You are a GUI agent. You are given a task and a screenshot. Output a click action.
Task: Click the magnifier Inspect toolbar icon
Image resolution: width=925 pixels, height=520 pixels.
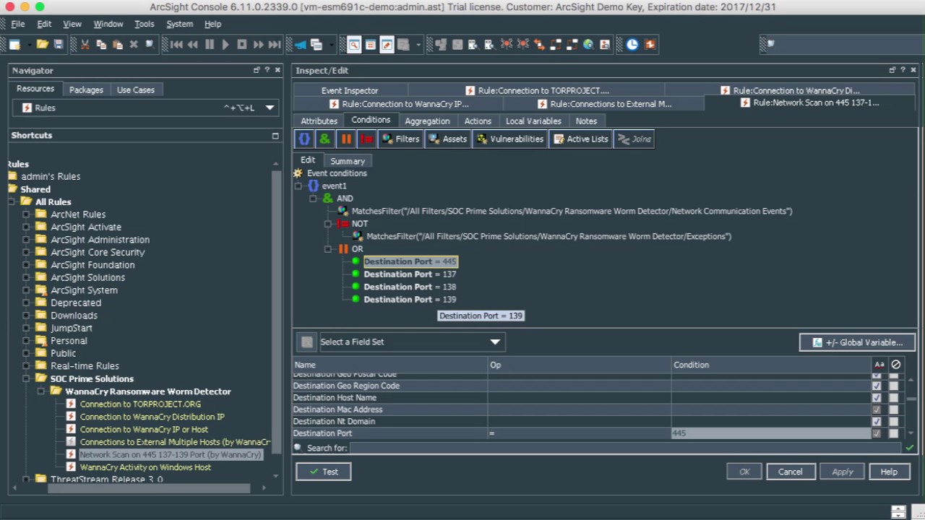click(354, 44)
